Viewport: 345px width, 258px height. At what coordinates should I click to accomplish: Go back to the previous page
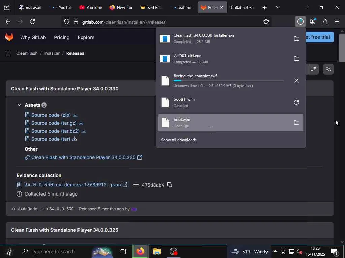[8, 21]
